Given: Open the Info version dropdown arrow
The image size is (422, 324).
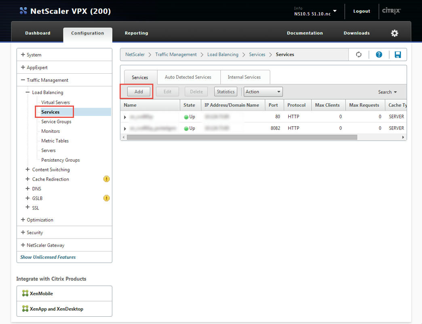Looking at the screenshot, I should [x=335, y=11].
